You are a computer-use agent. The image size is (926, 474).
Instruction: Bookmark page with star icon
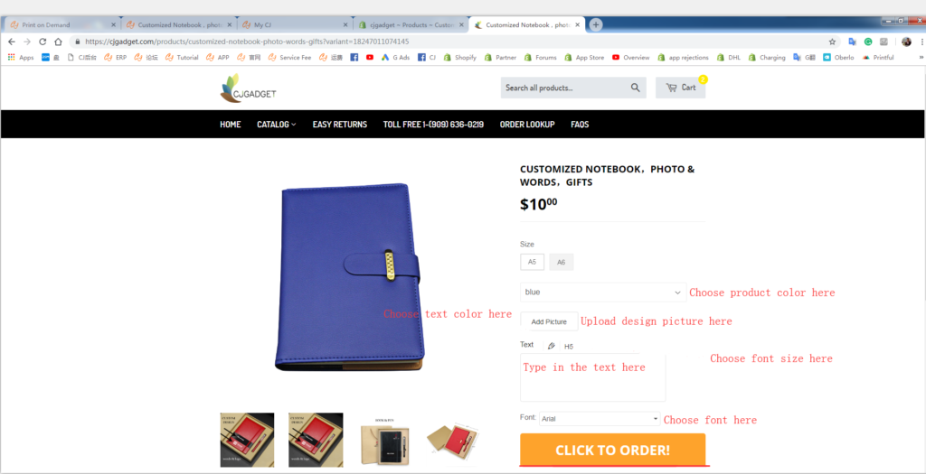(x=832, y=42)
